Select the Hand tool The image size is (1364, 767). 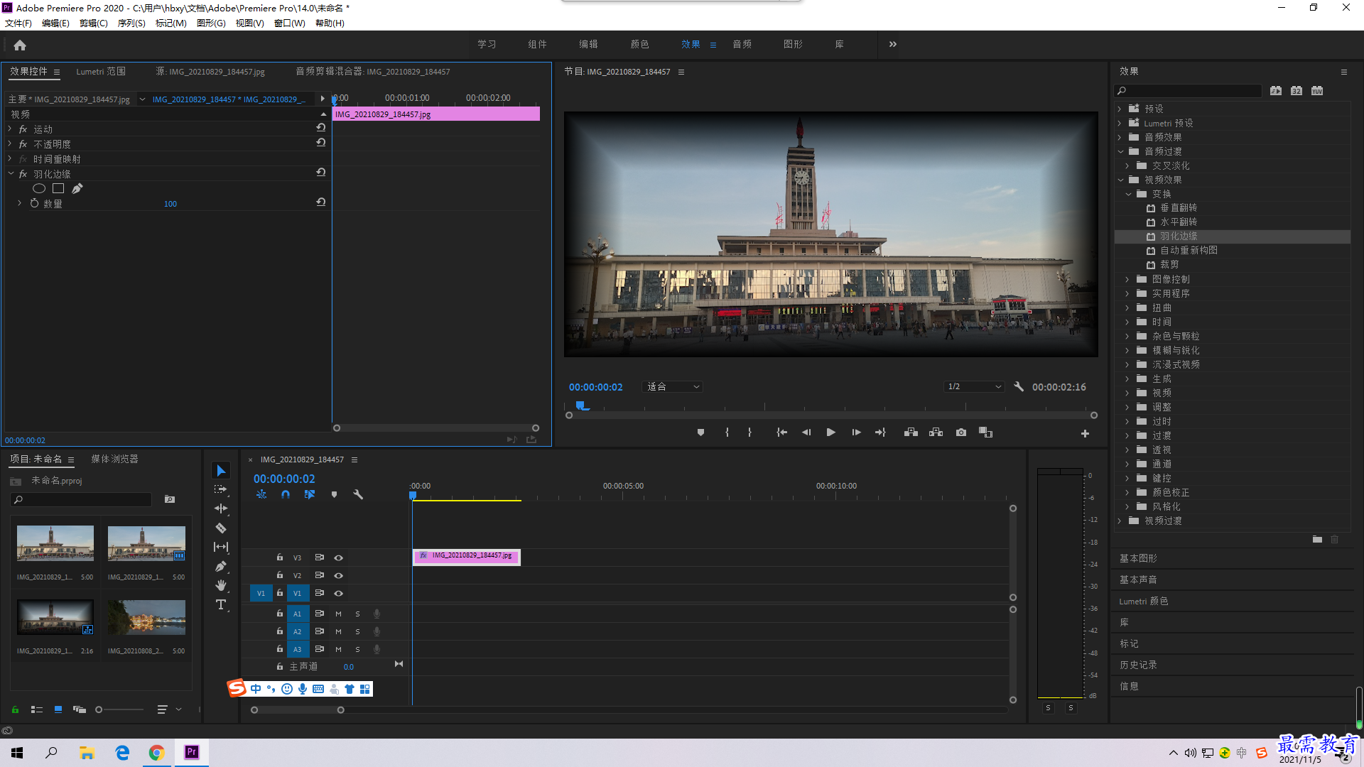click(x=221, y=585)
